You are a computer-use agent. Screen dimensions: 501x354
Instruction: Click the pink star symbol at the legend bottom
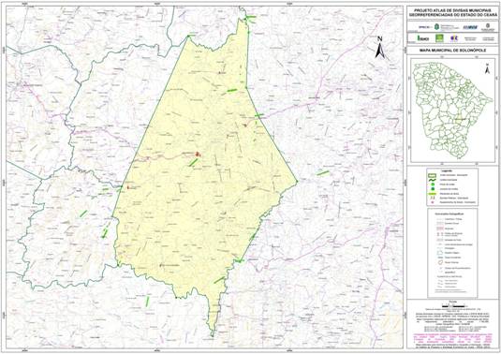[433, 202]
